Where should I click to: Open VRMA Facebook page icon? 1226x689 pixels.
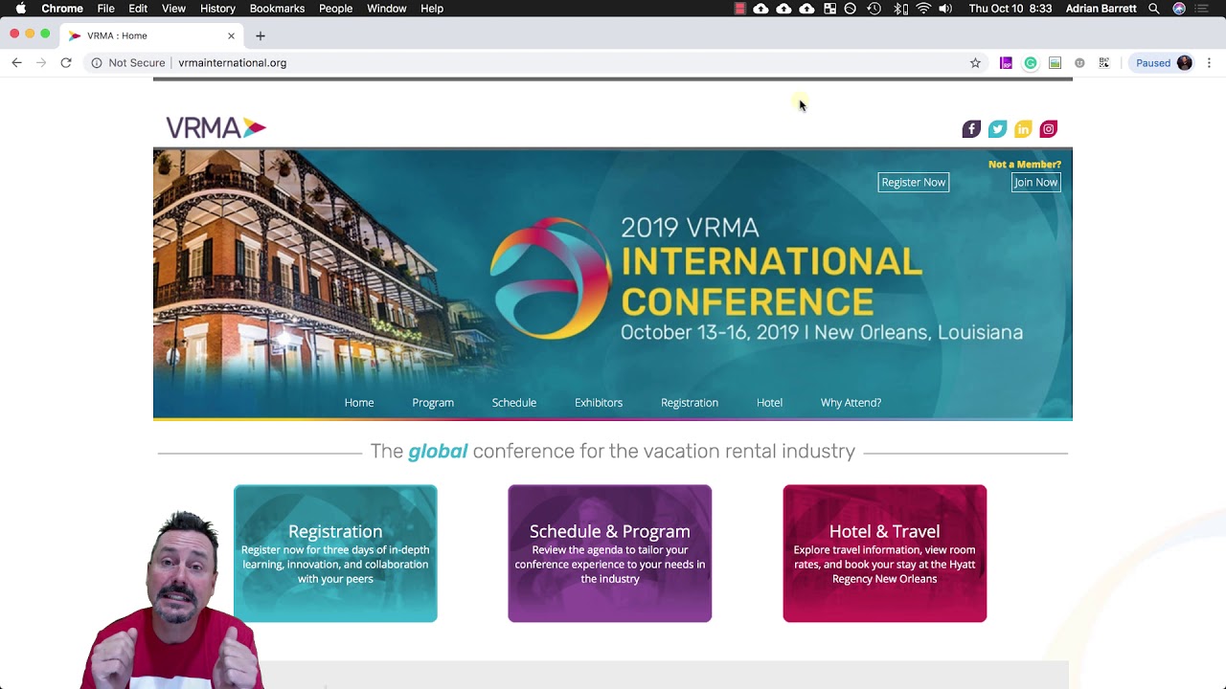click(971, 129)
